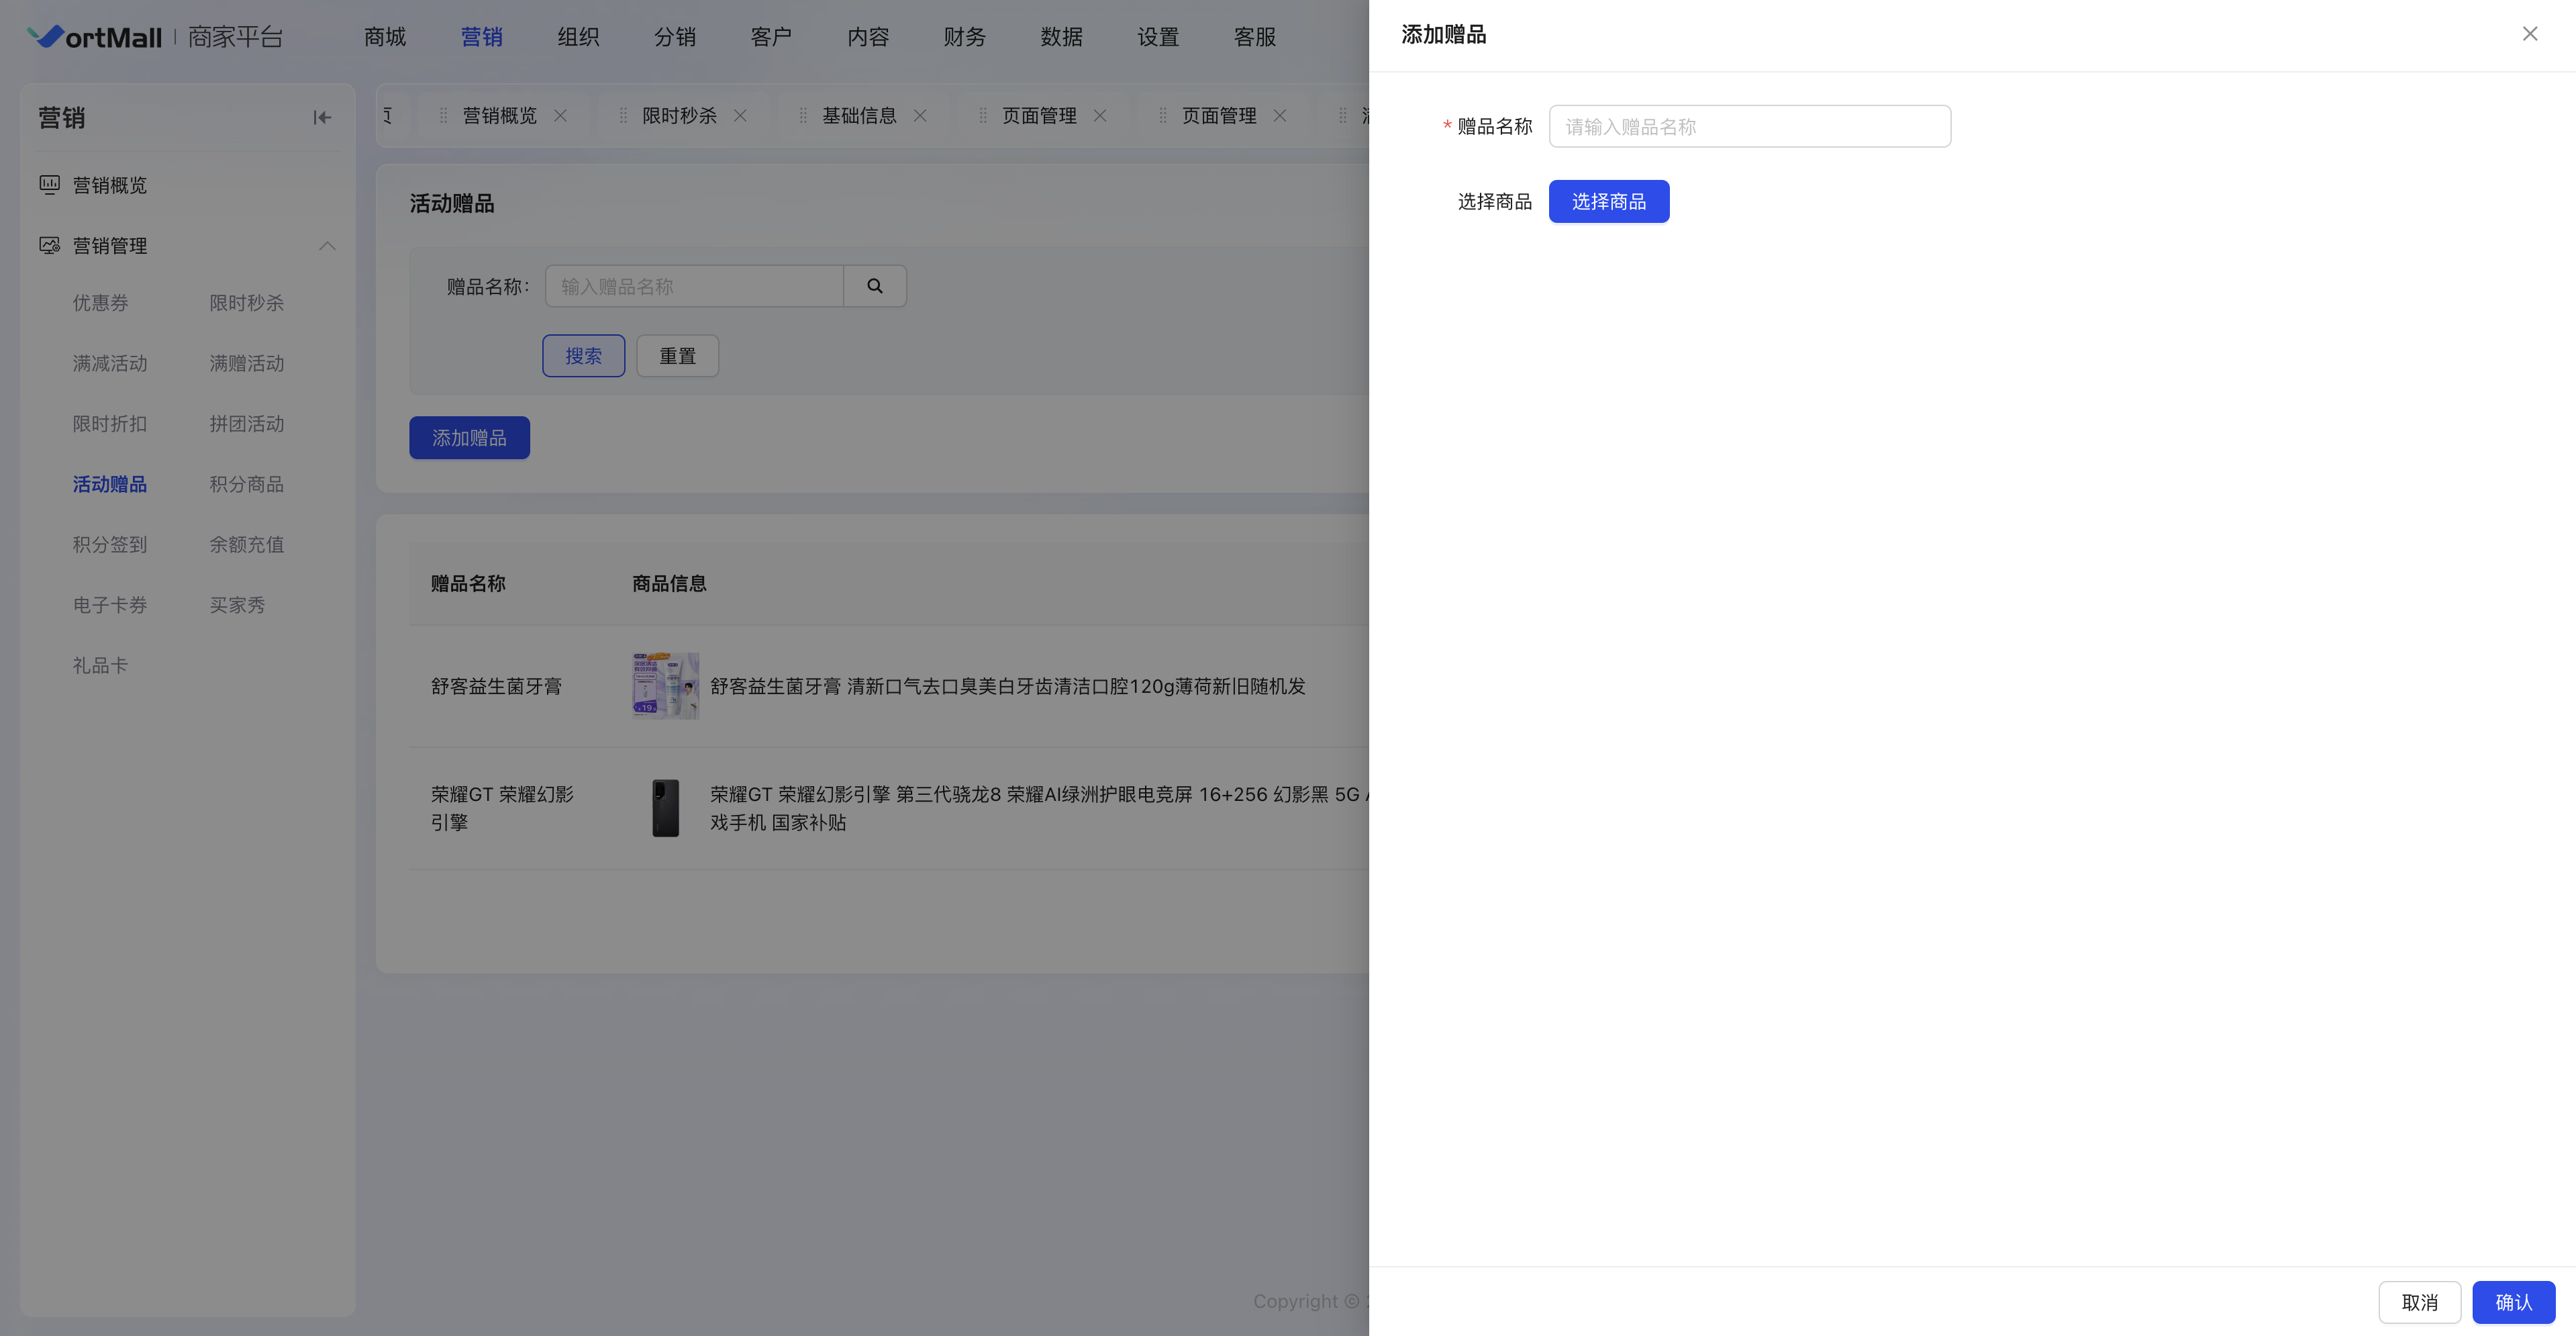Confirm with the 确认 button
This screenshot has height=1336, width=2576.
(2513, 1302)
